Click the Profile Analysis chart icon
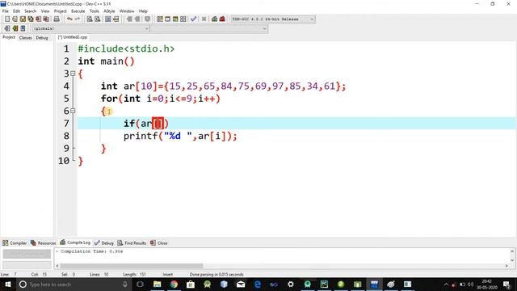This screenshot has height=291, width=517. click(214, 19)
